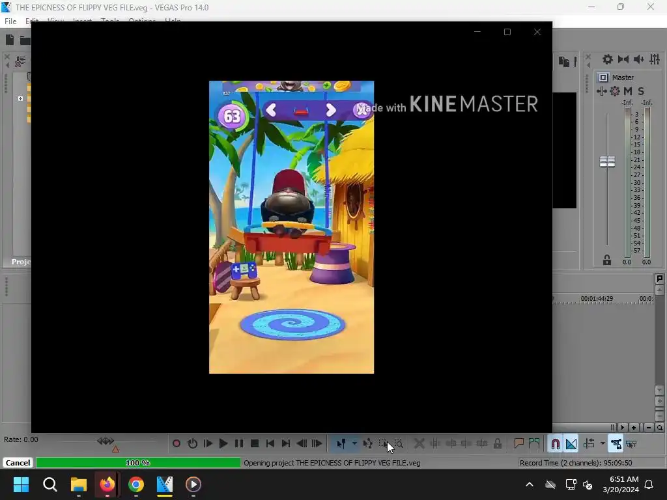The width and height of the screenshot is (667, 500).
Task: Close the Project Media dock panel
Action: (7, 56)
